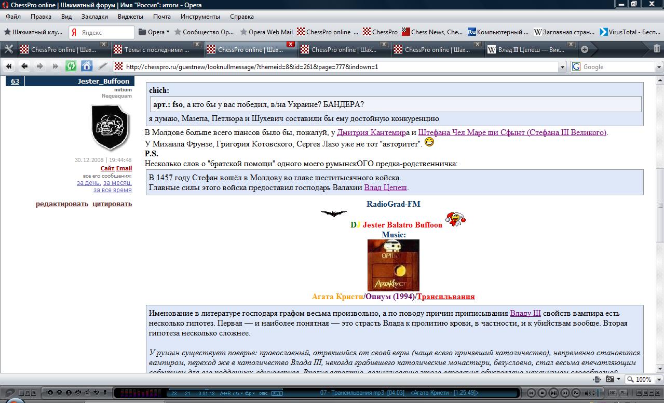The height and width of the screenshot is (403, 664).
Task: Open the Opera panels wrench icon
Action: [9, 49]
